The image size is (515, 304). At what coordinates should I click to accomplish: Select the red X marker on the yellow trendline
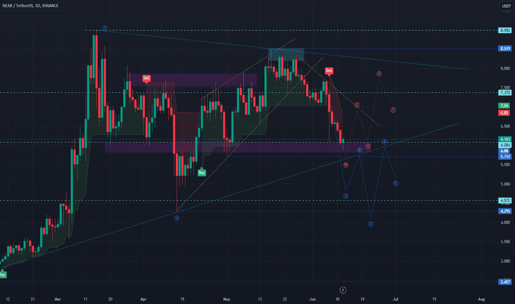pos(357,105)
